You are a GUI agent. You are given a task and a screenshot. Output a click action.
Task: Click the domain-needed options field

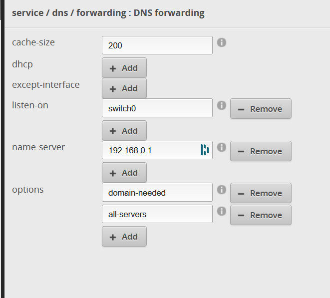point(157,192)
